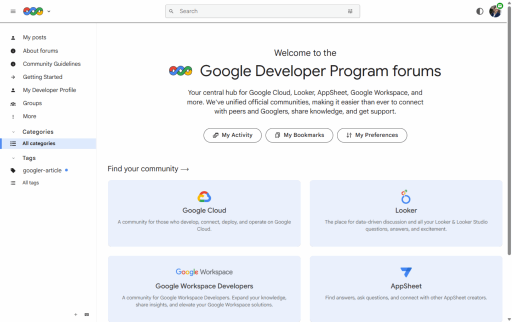Image resolution: width=512 pixels, height=322 pixels.
Task: Click the Google Cloud card description text
Action: coord(204,225)
